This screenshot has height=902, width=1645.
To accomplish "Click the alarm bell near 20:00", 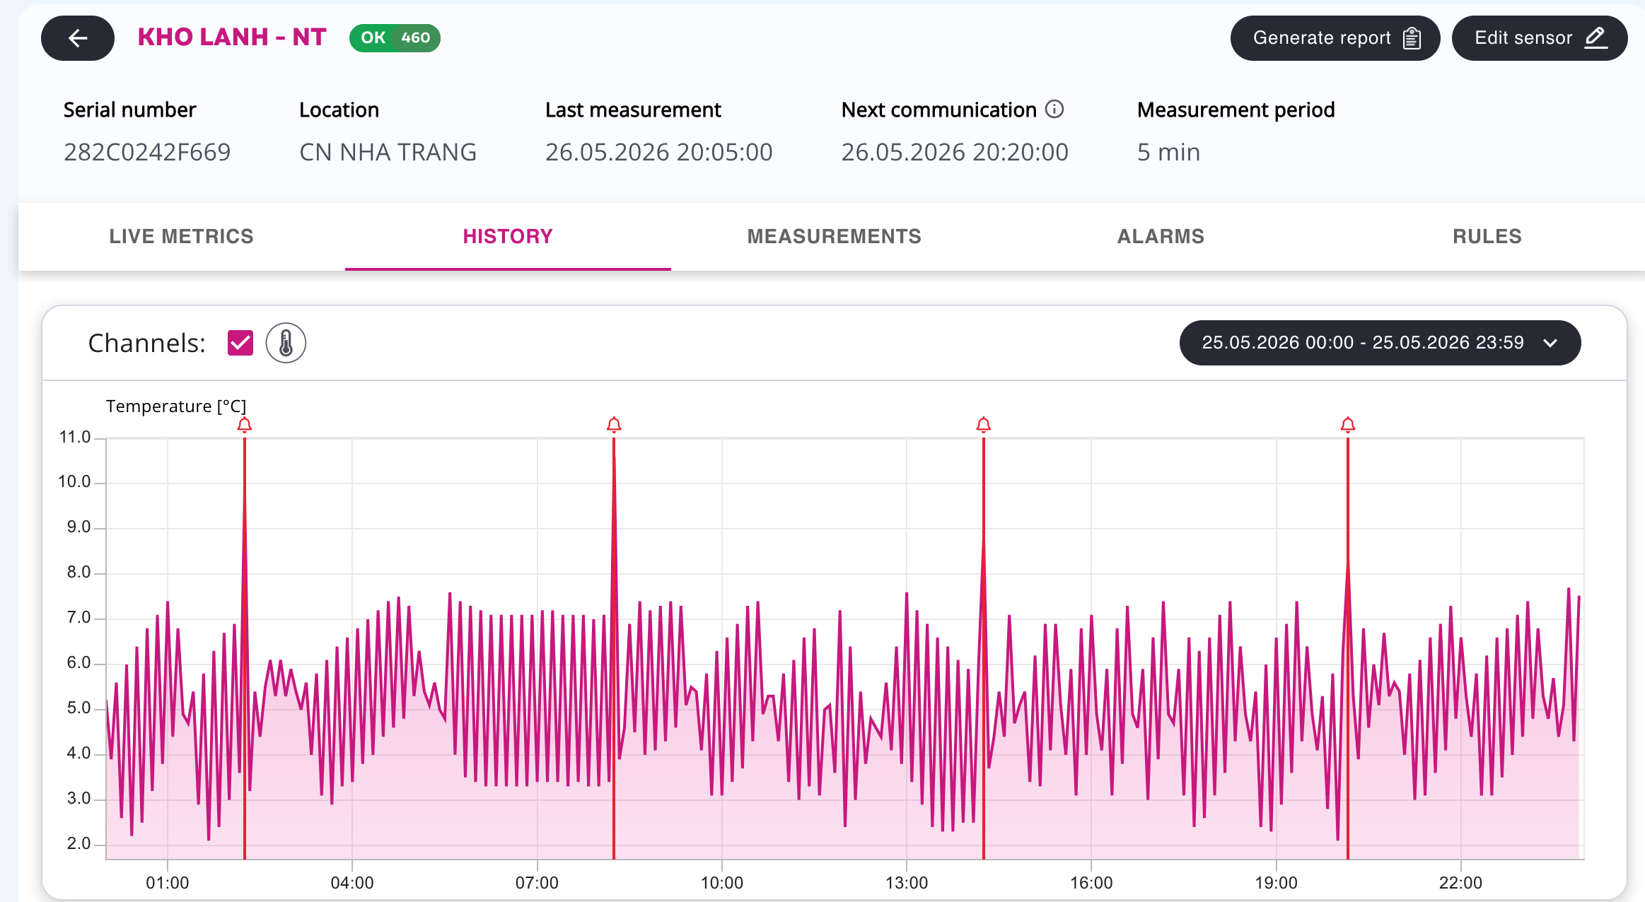I will click(x=1348, y=424).
